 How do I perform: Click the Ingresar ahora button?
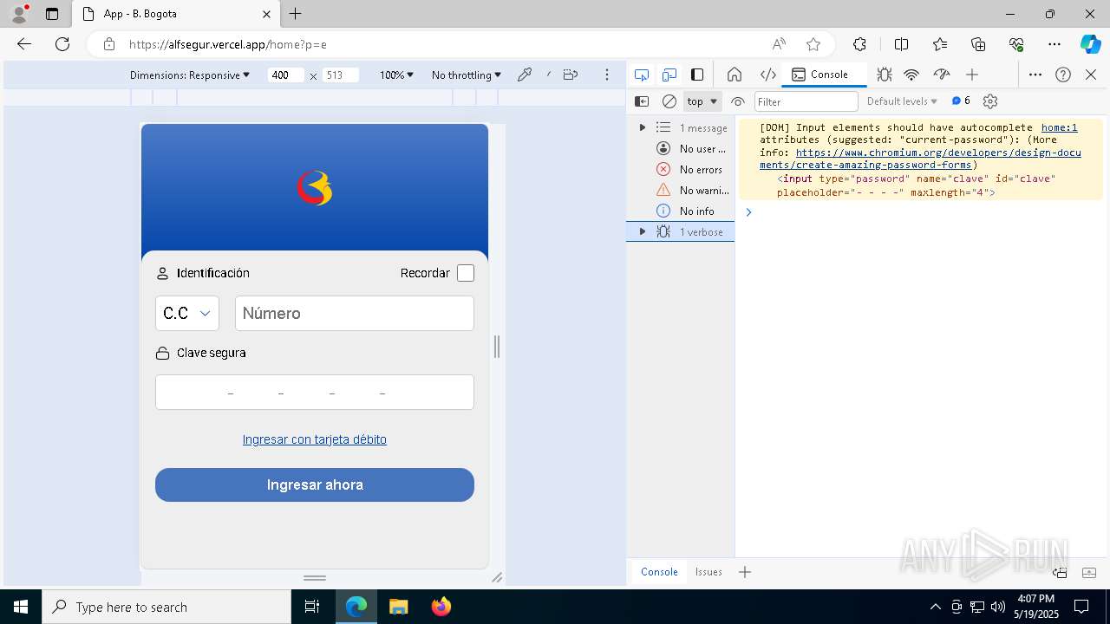[315, 484]
